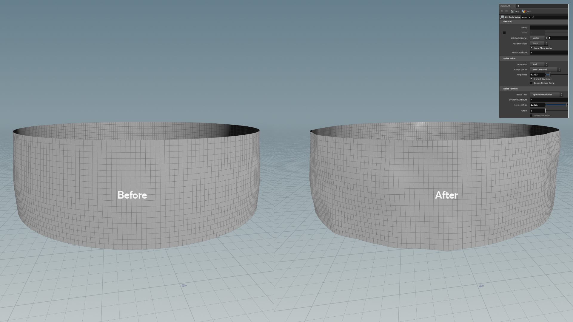Viewport: 573px width, 322px height.
Task: Click the Amplitude slider handle
Action: tap(550, 75)
